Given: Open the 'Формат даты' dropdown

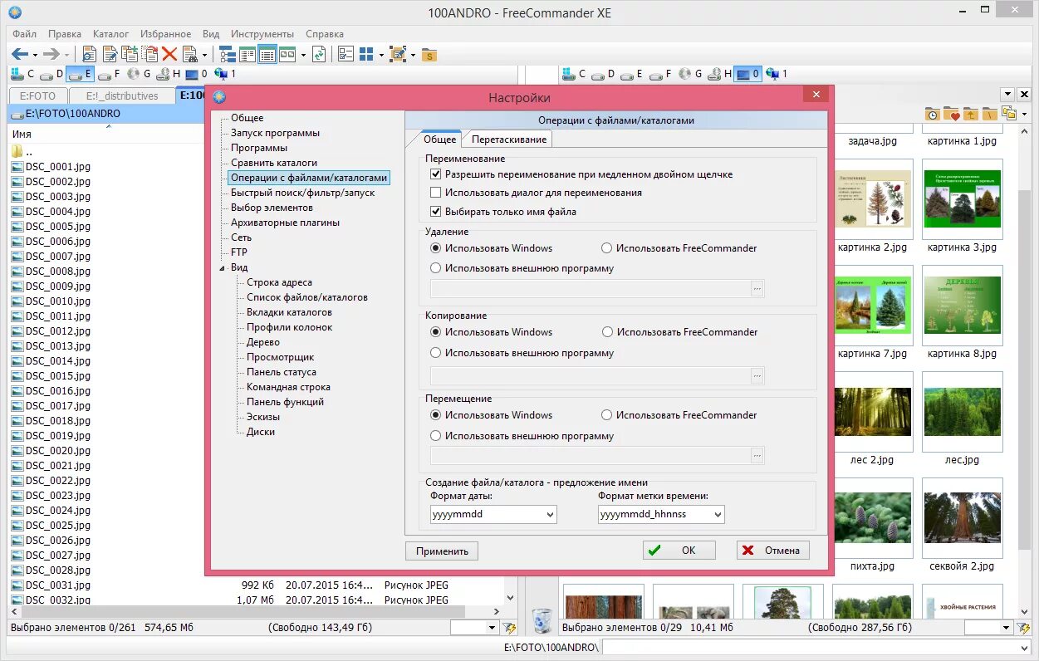Looking at the screenshot, I should pyautogui.click(x=550, y=515).
